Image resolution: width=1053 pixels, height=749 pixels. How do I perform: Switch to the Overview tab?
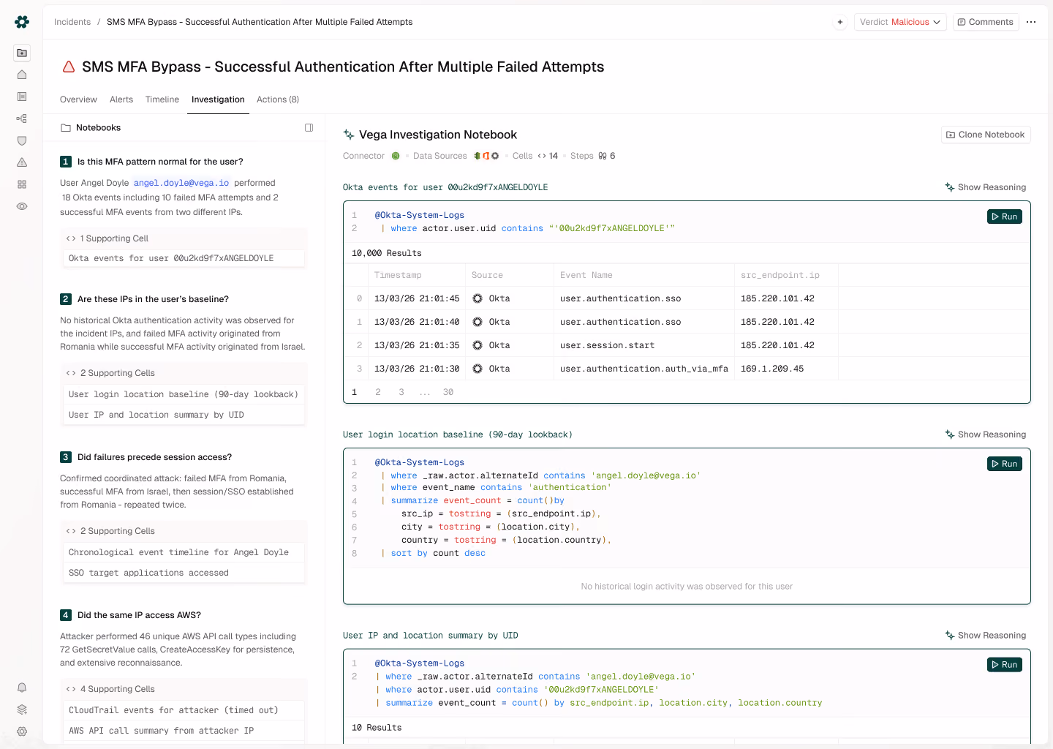pos(78,99)
